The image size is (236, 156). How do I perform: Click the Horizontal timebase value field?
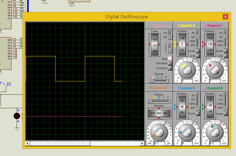[159, 143]
